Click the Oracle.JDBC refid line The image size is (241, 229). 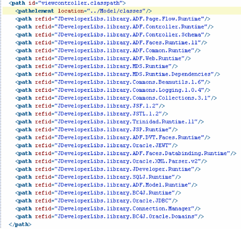coord(96,201)
